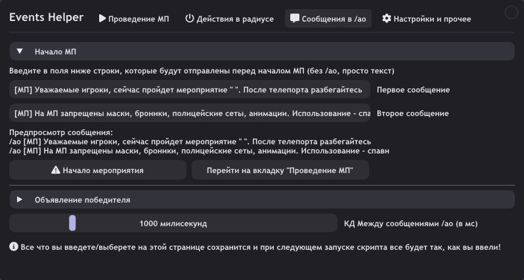Click the warning triangle icon on Начало мероприятия
524x280 pixels.
tap(56, 170)
